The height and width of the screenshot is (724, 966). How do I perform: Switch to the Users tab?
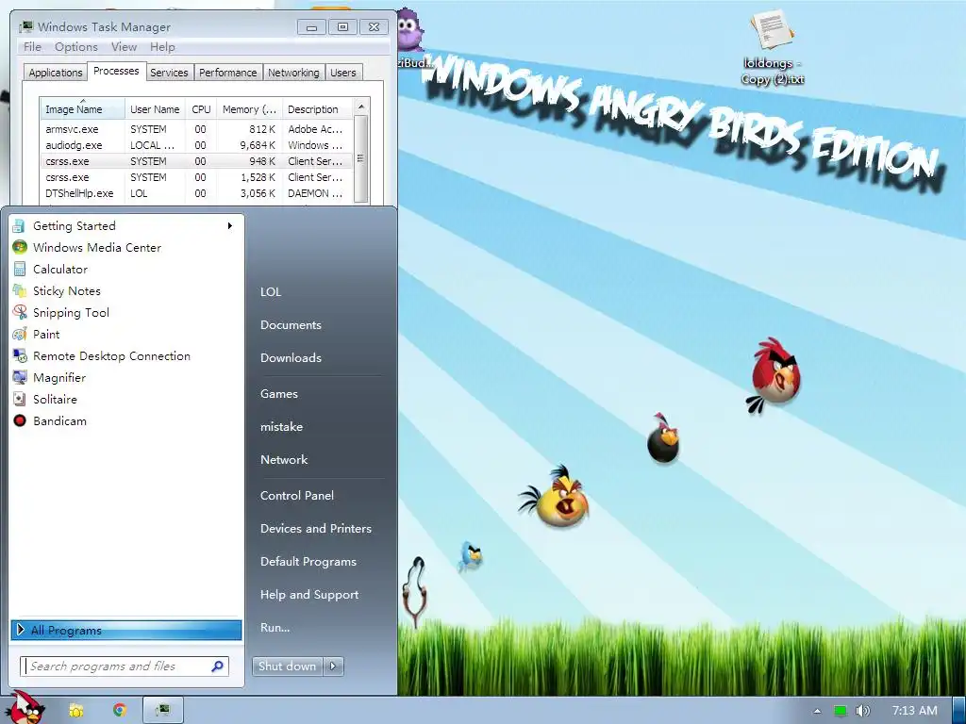[342, 73]
